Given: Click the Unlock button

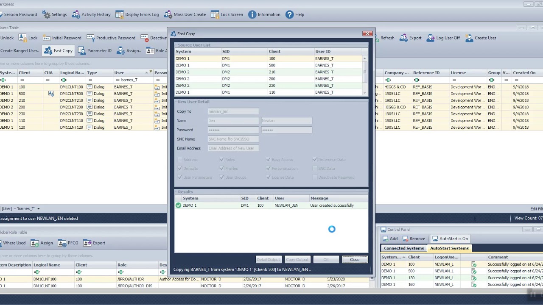Looking at the screenshot, I should tap(7, 38).
